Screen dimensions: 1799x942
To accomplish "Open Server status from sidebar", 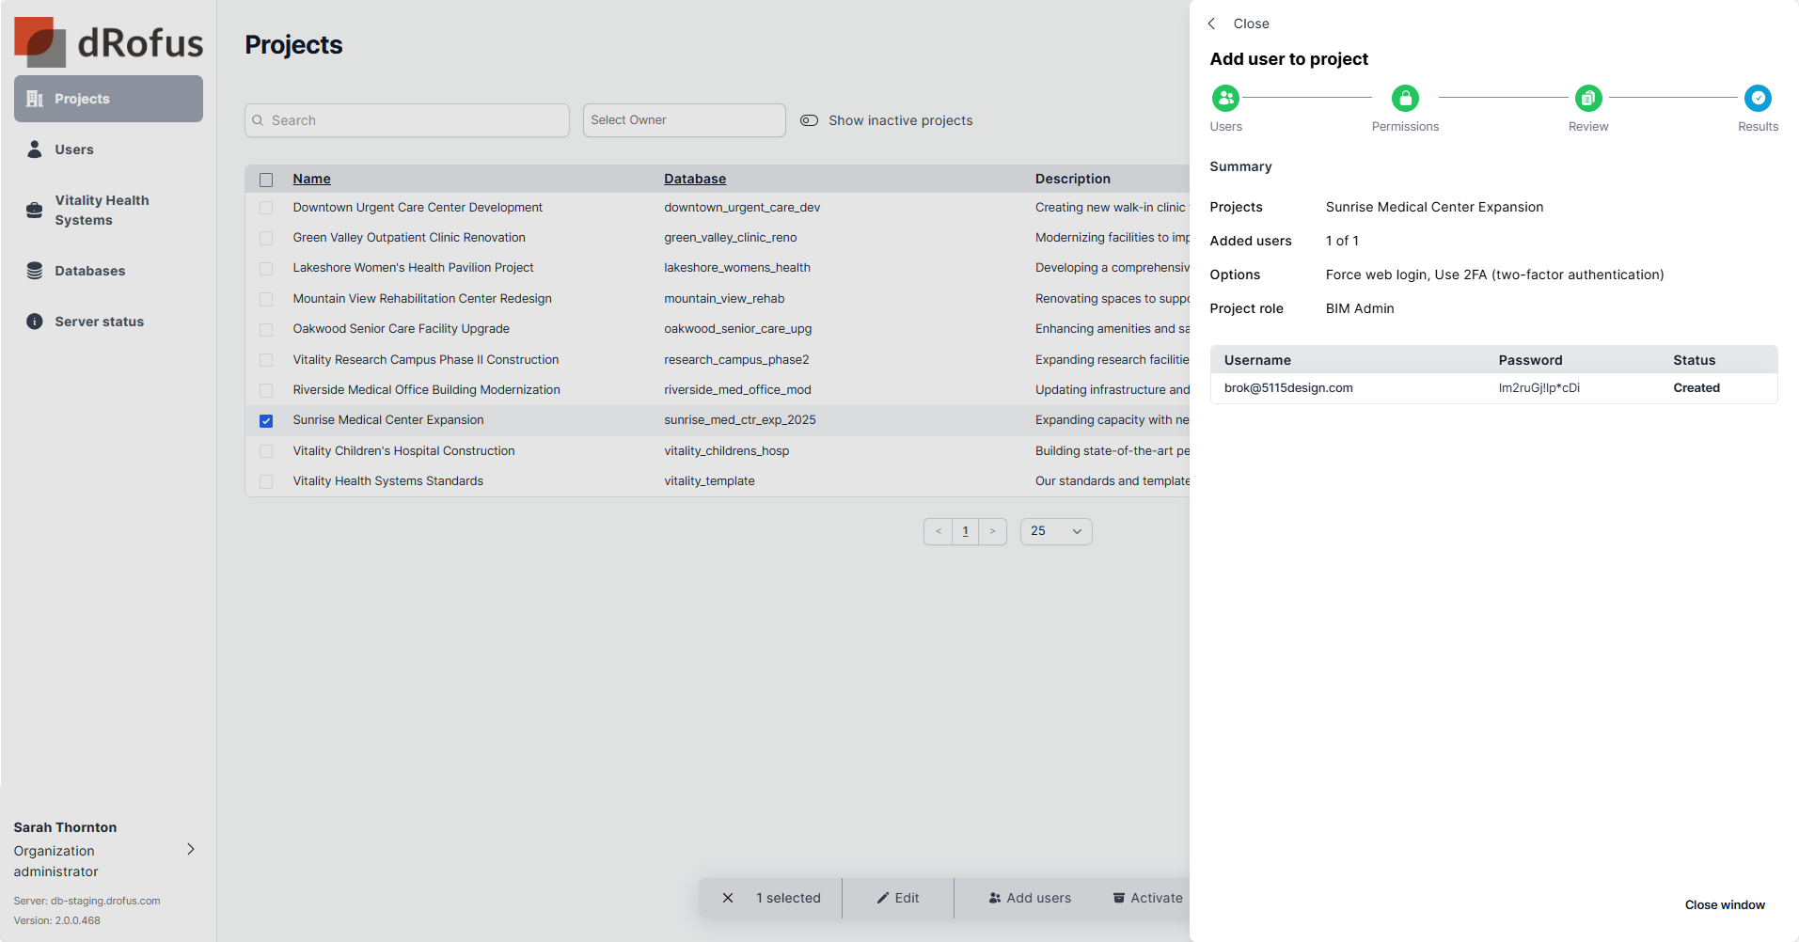I will click(x=99, y=322).
